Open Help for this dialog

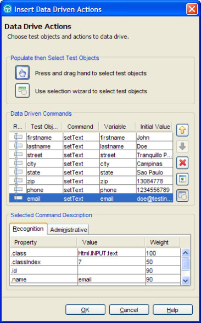click(x=172, y=310)
